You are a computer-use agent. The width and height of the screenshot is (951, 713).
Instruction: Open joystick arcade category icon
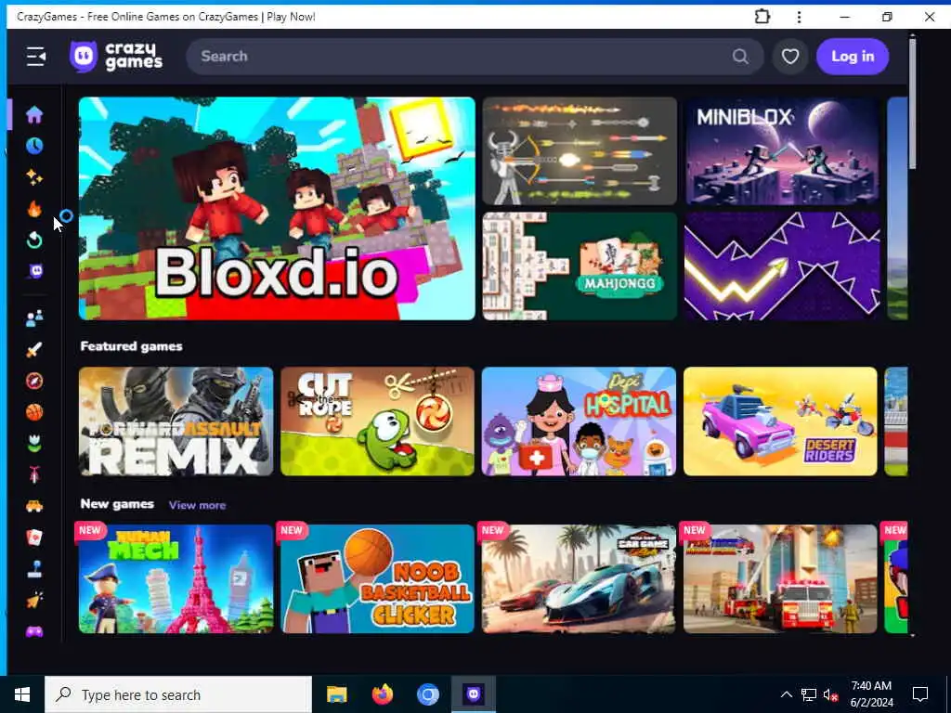coord(34,569)
